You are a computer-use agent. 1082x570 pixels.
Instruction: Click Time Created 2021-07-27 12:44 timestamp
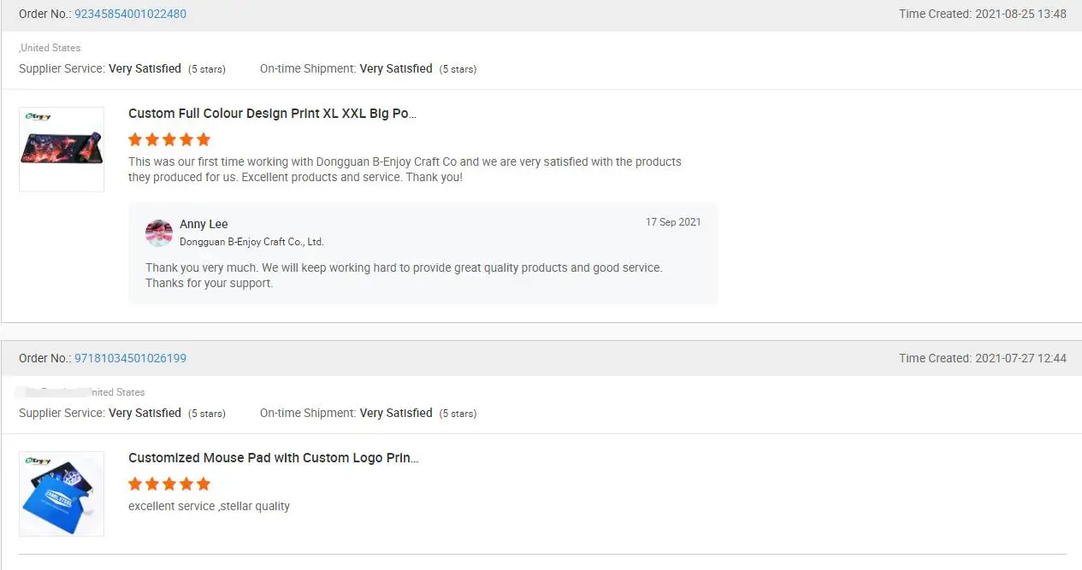pyautogui.click(x=982, y=358)
